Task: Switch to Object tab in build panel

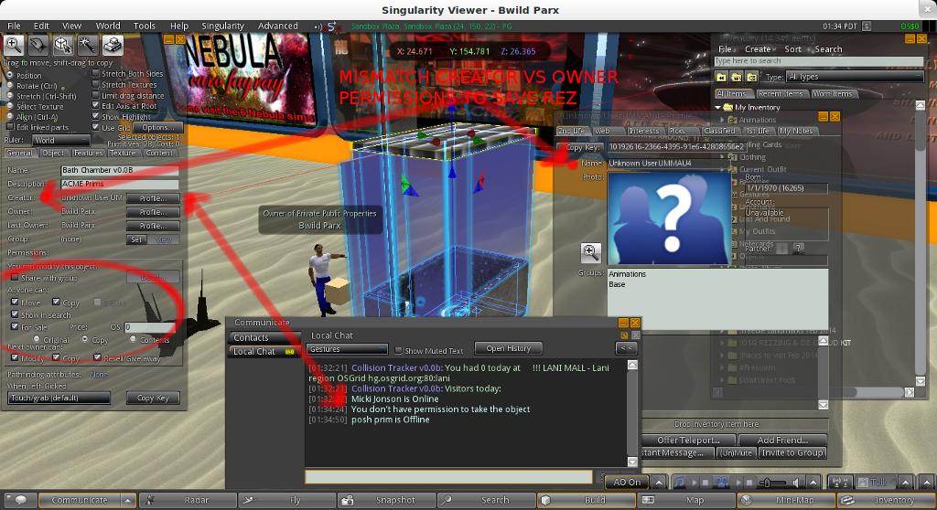Action: pos(52,154)
